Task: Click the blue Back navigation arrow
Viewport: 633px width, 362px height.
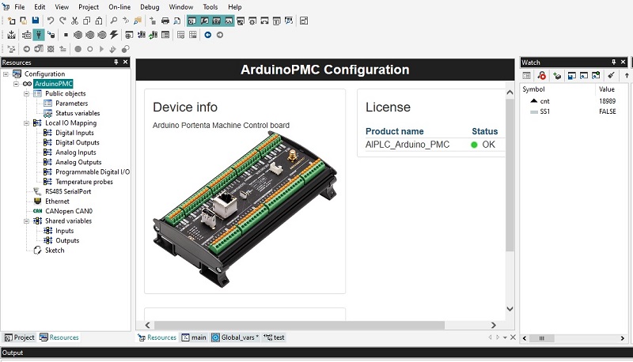Action: 208,35
